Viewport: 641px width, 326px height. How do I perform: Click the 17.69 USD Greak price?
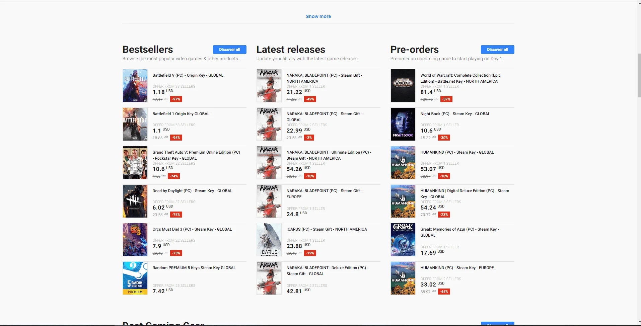click(x=432, y=252)
